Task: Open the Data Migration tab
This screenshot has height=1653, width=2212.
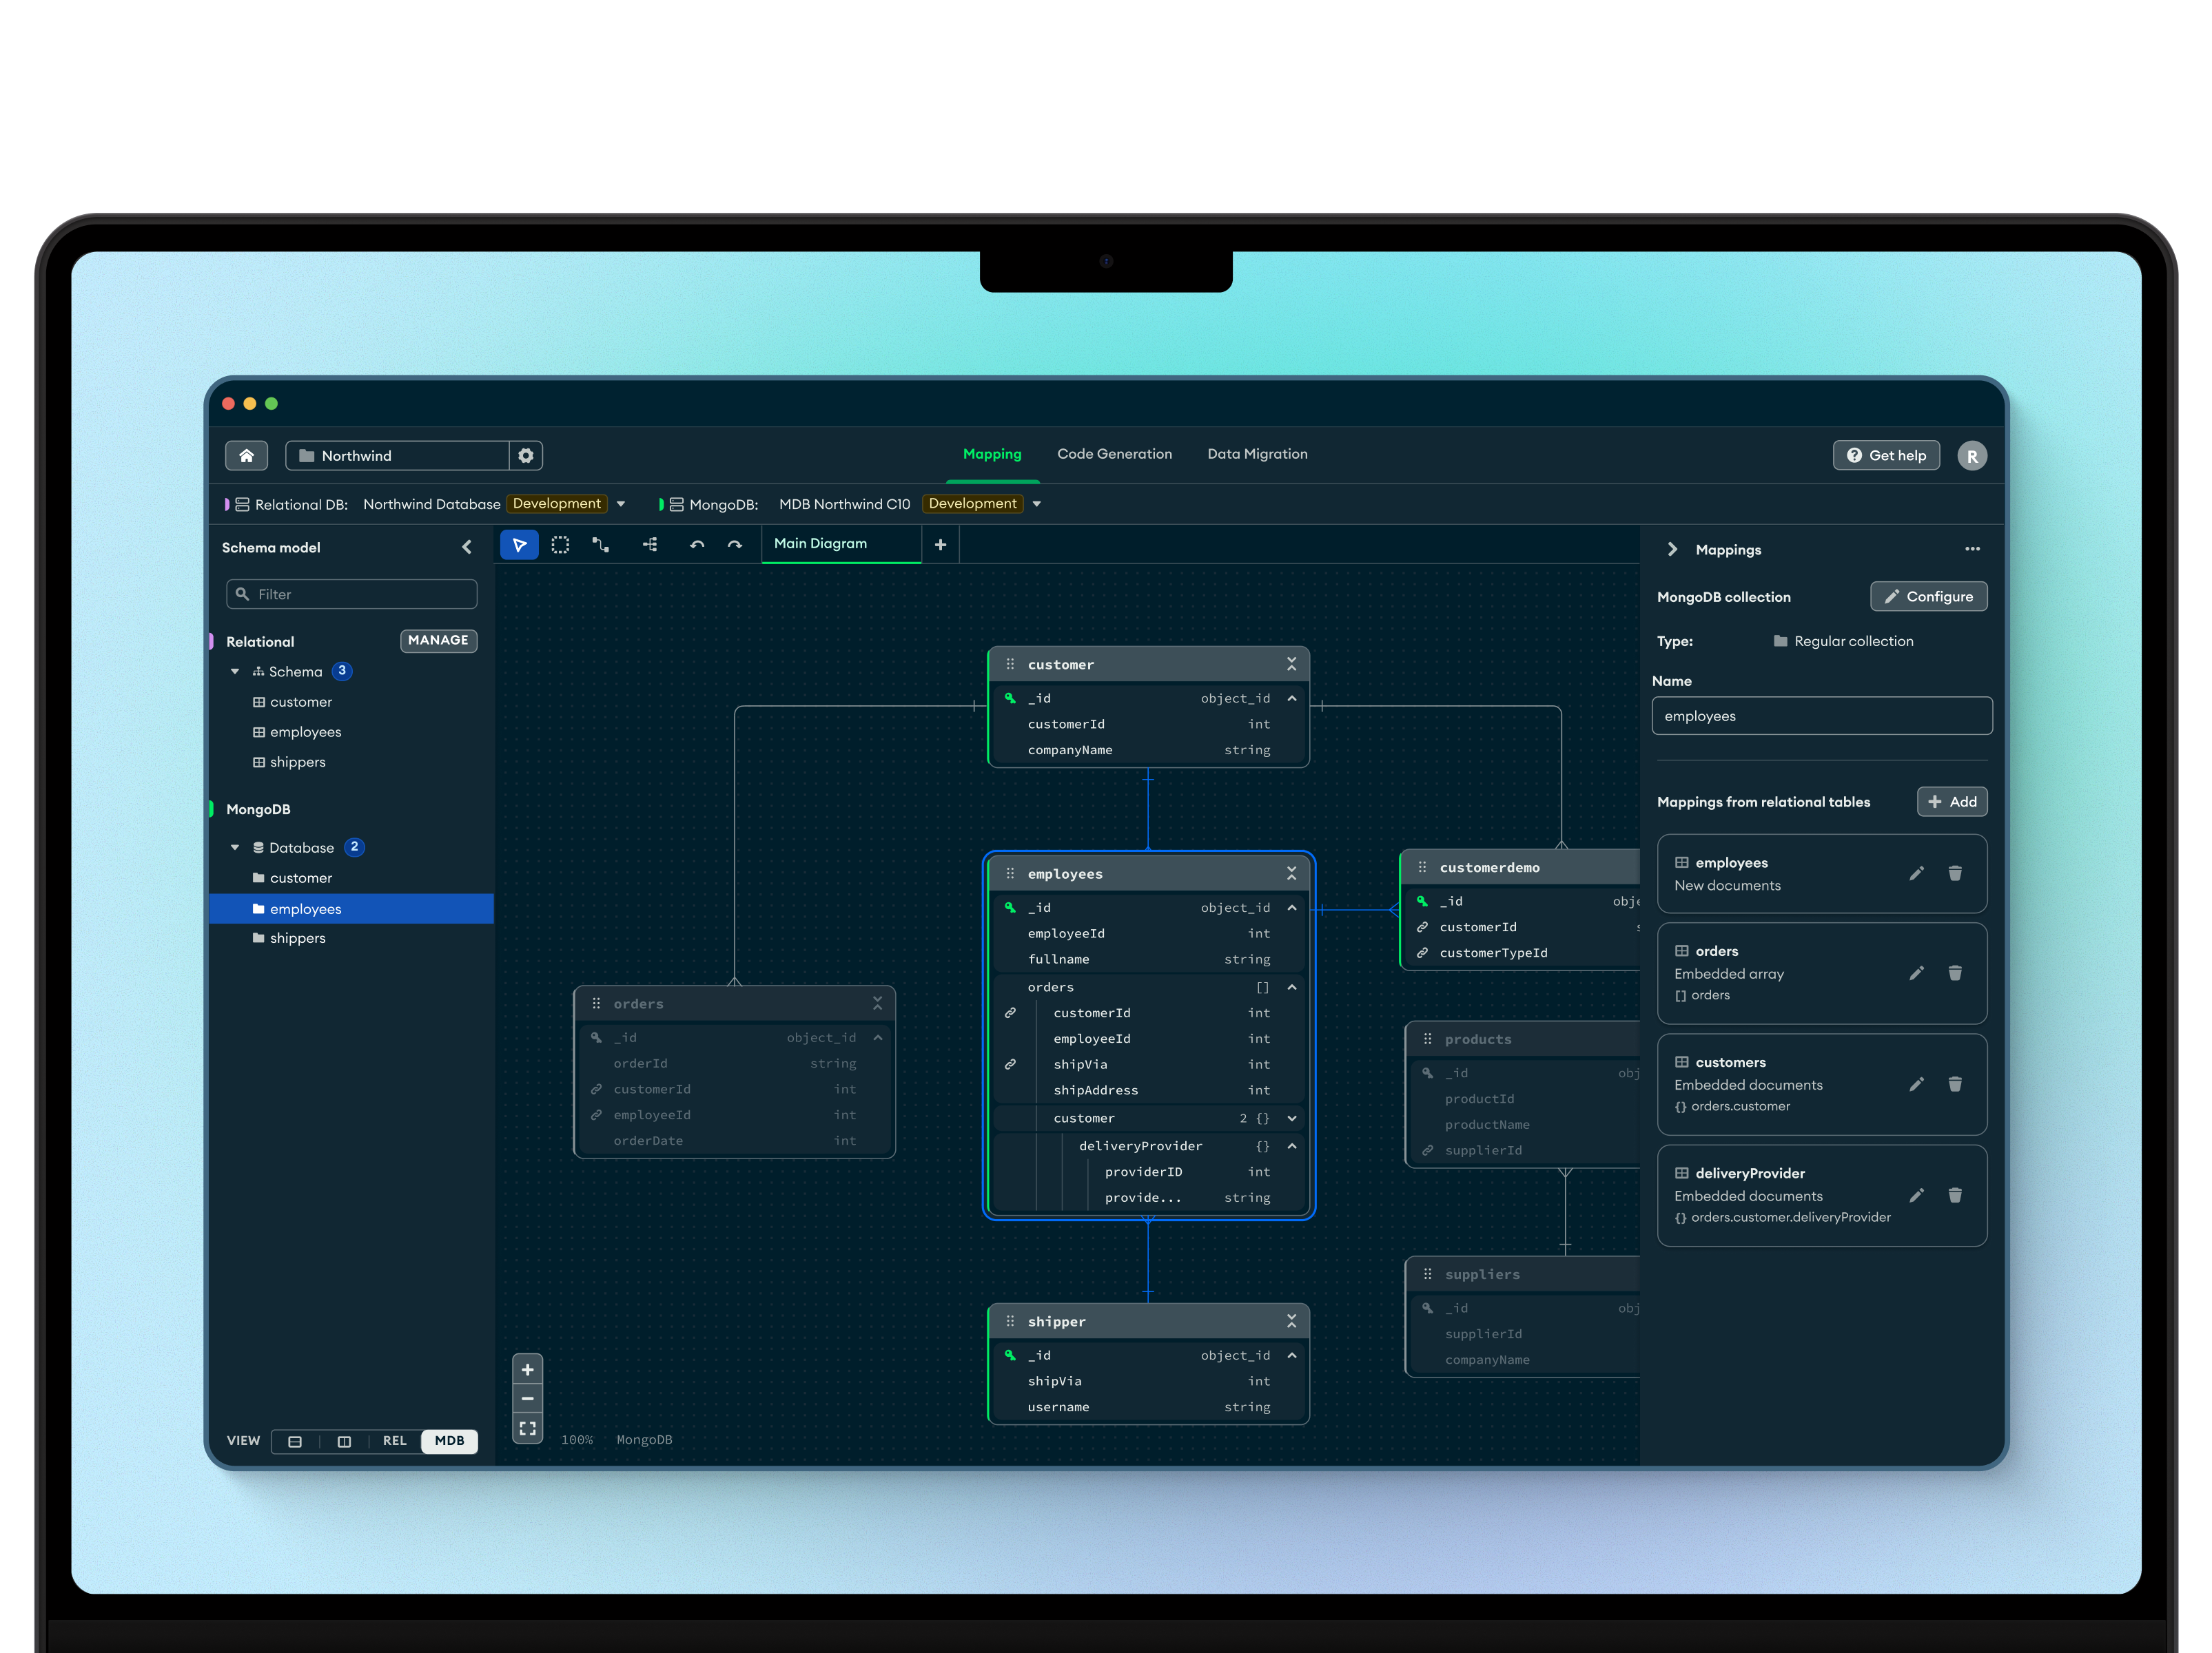Action: (1257, 454)
